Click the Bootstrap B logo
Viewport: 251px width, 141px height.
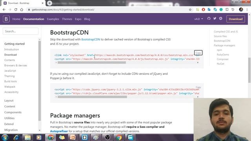(x=6, y=19)
